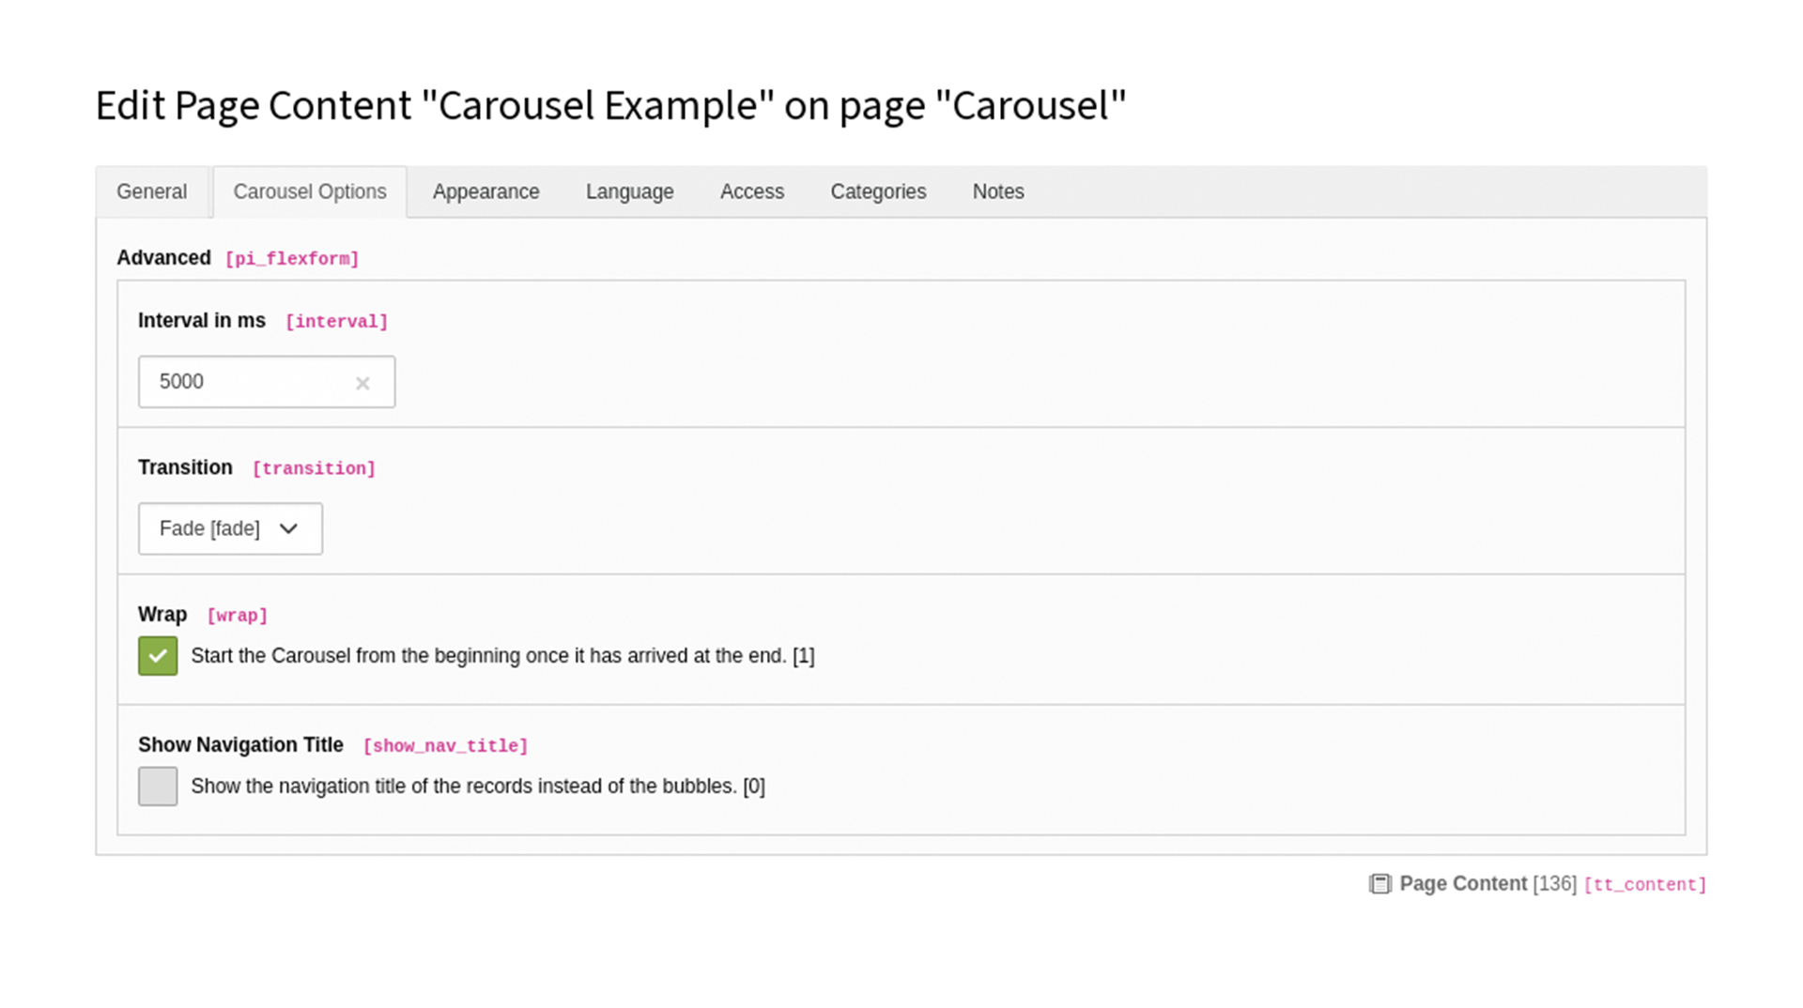Click the pink [pi_flexform] label
The image size is (1803, 1008).
(x=293, y=258)
